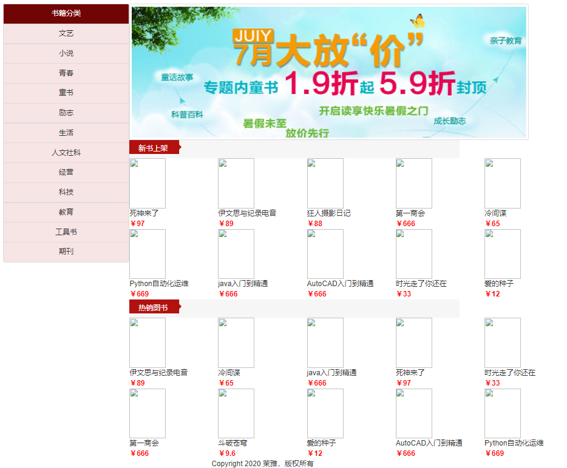Click the 书籍分类 sidebar header

(66, 13)
